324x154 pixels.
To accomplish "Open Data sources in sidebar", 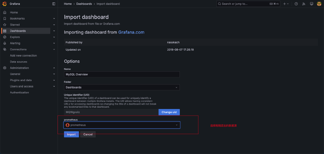I will click(19, 62).
